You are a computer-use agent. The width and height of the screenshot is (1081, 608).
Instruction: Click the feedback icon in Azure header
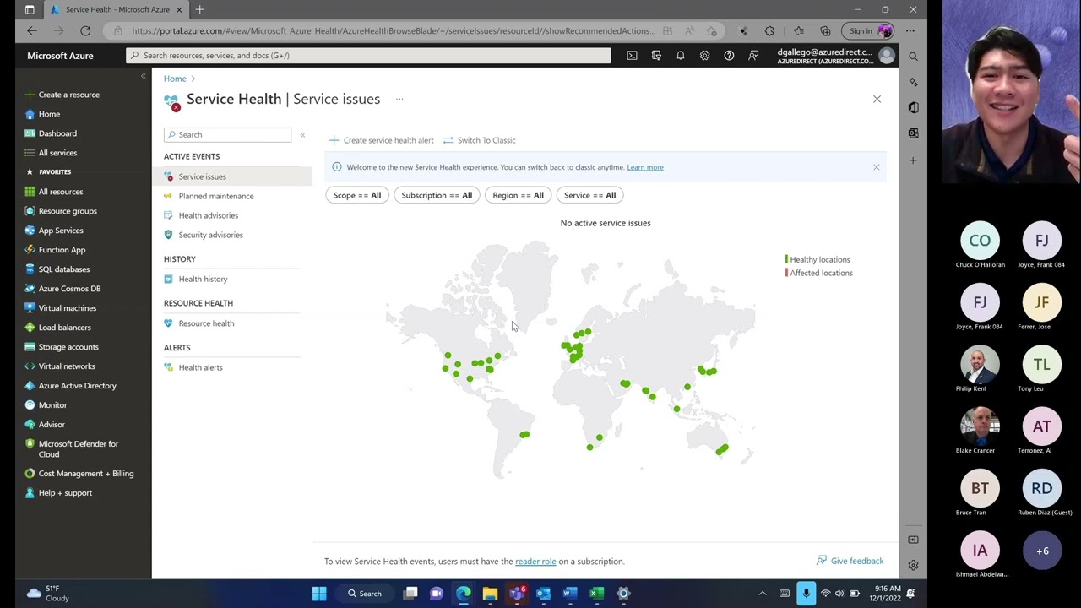point(753,56)
